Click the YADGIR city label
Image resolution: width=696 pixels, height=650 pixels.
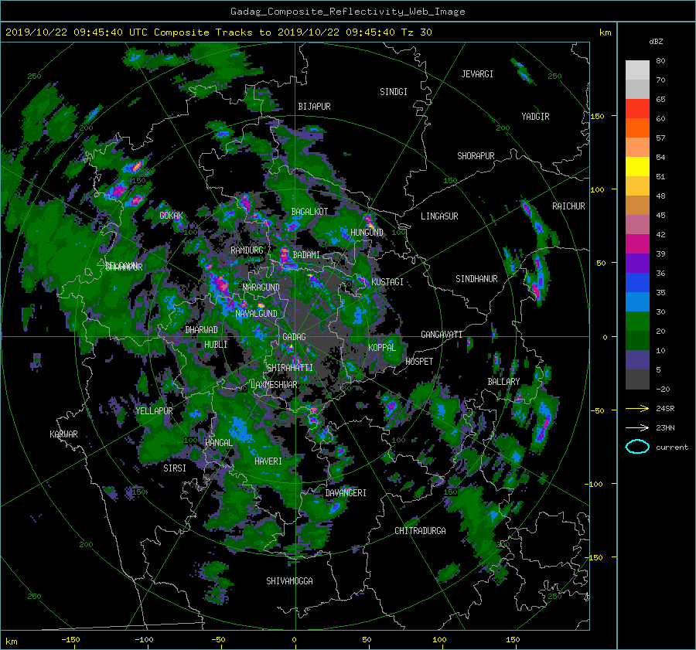click(535, 117)
